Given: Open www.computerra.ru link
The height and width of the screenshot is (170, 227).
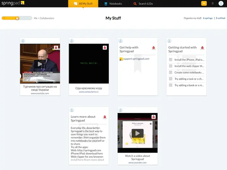Looking at the screenshot, I should (x=89, y=92).
